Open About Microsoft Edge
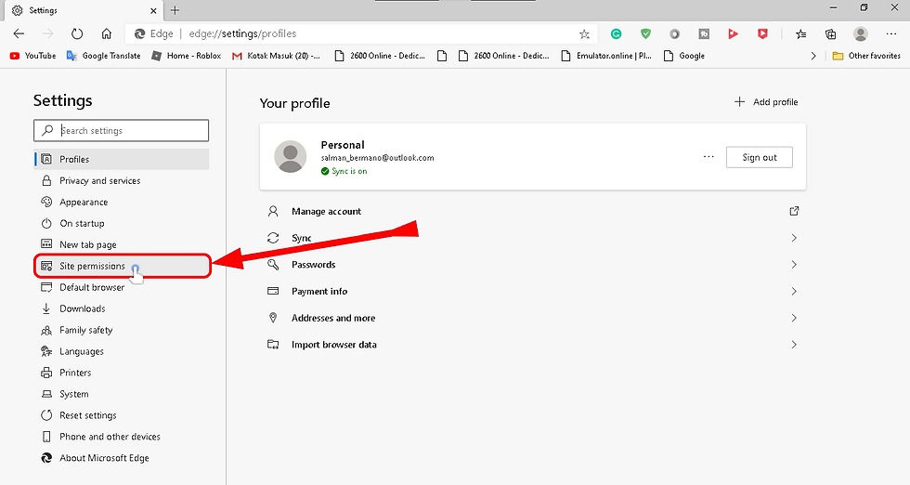The width and height of the screenshot is (910, 485). (x=122, y=458)
